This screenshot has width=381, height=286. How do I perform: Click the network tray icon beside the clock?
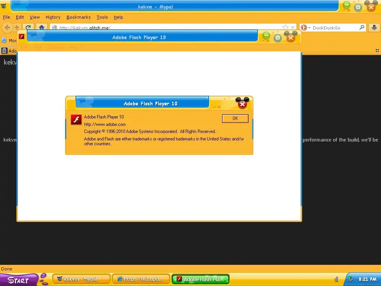(x=350, y=279)
